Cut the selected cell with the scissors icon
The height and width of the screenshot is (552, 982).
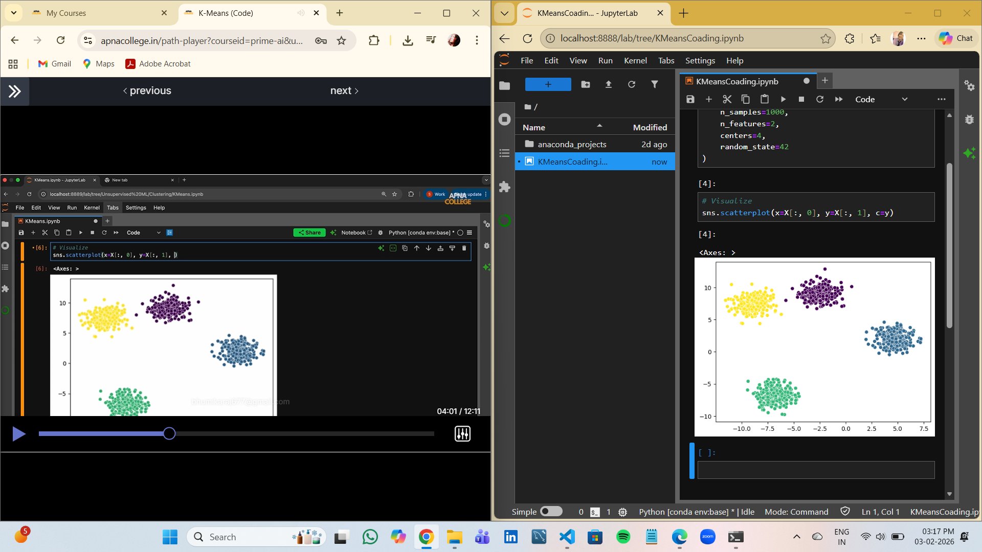pos(727,99)
